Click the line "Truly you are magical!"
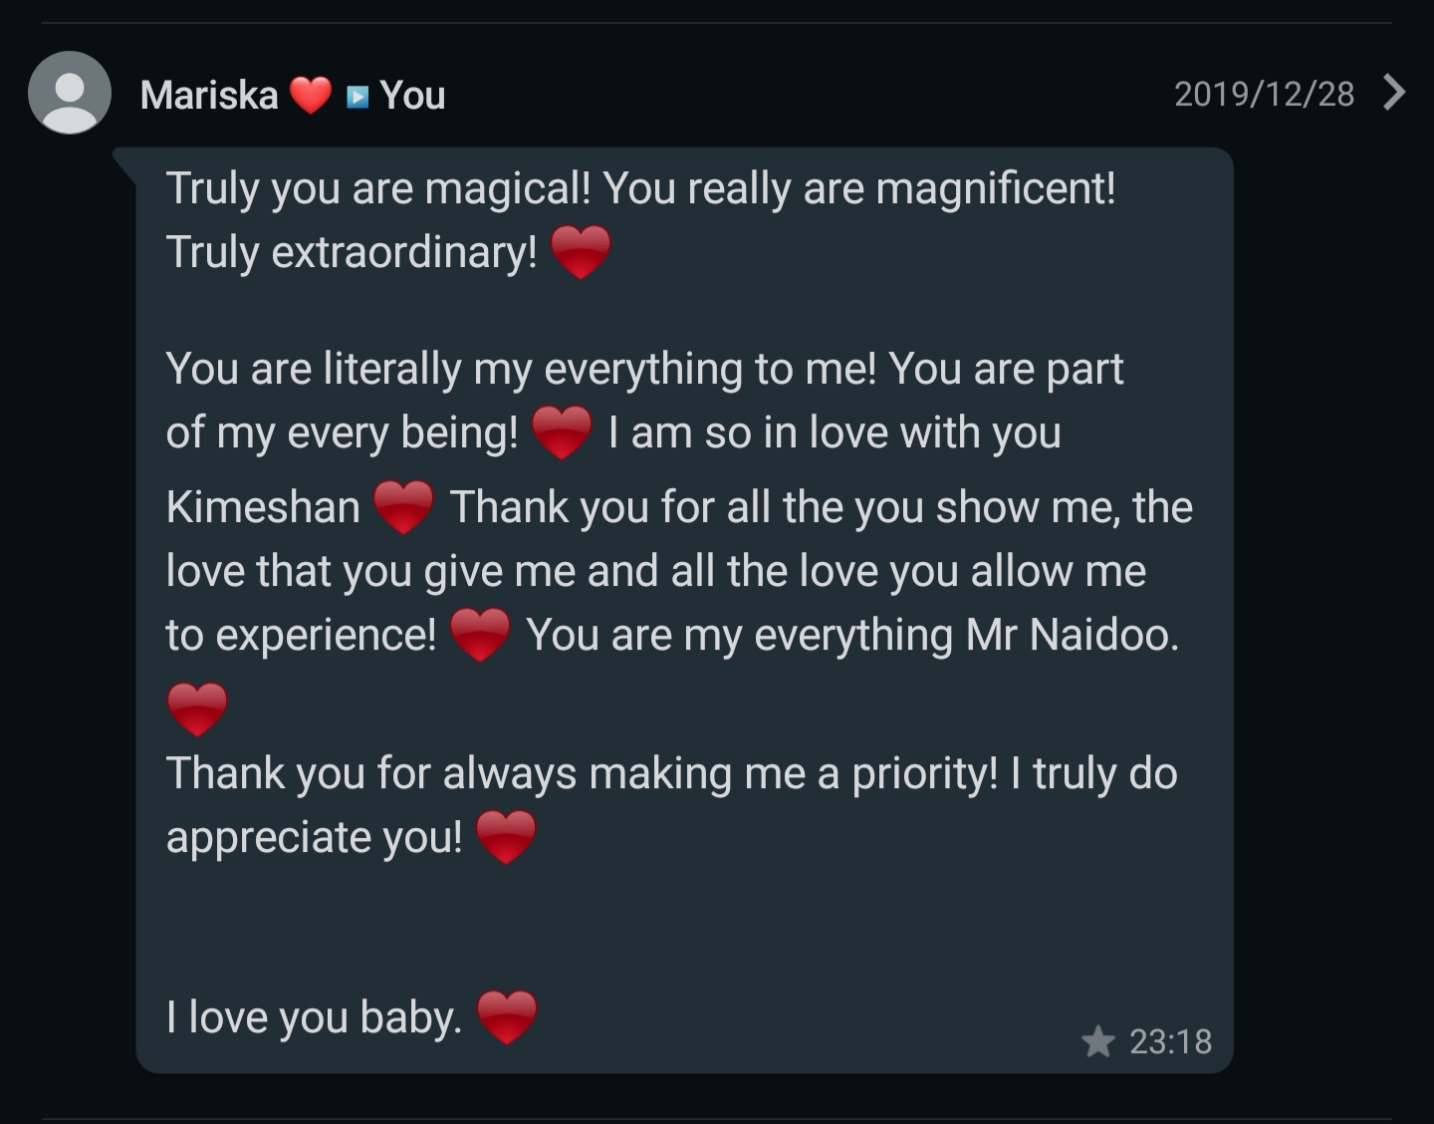The height and width of the screenshot is (1124, 1434). coord(378,188)
